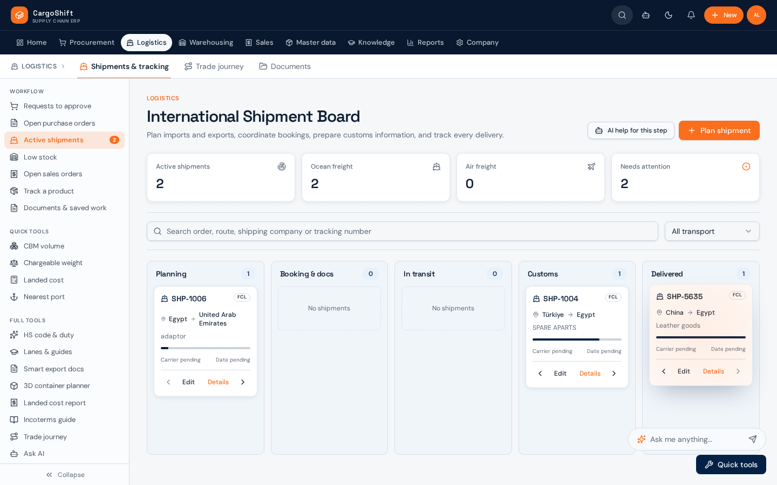
Task: Click Plan shipment button
Action: point(719,130)
